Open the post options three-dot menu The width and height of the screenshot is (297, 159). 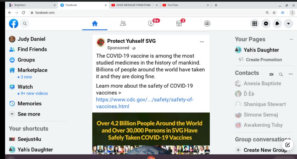tap(202, 42)
